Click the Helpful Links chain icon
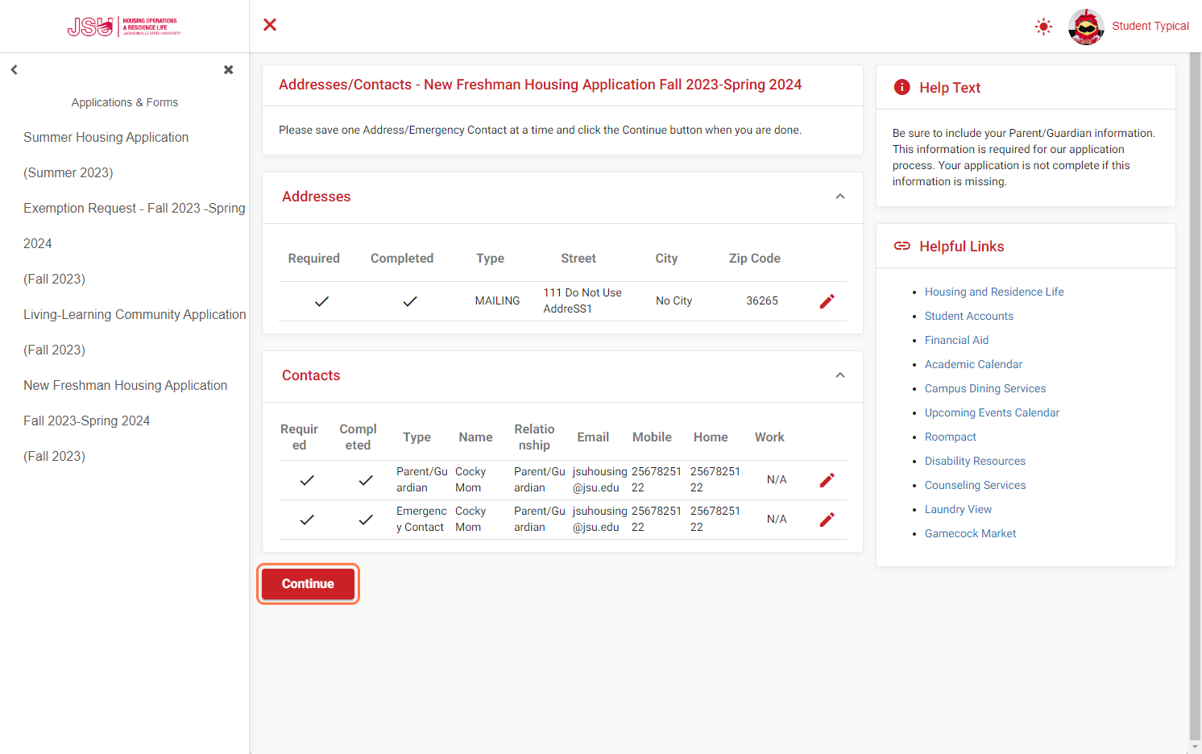The height and width of the screenshot is (754, 1202). [x=902, y=246]
